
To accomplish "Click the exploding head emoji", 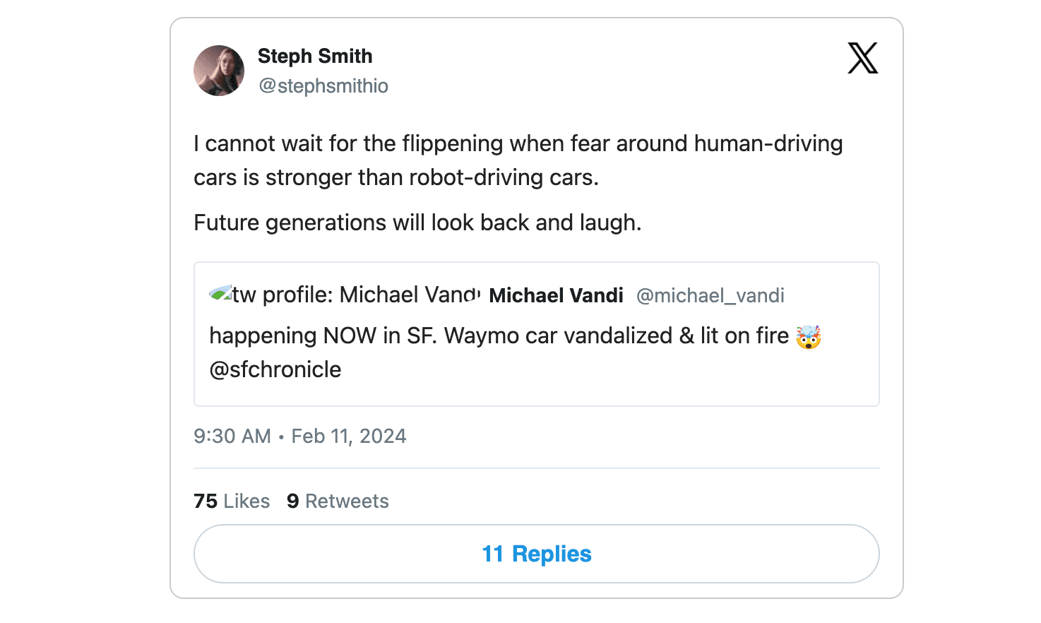I will (809, 337).
